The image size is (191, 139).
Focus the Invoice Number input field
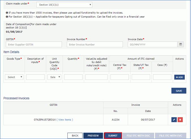tap(95, 44)
